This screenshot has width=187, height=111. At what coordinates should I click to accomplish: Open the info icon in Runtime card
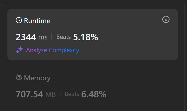[x=166, y=20]
